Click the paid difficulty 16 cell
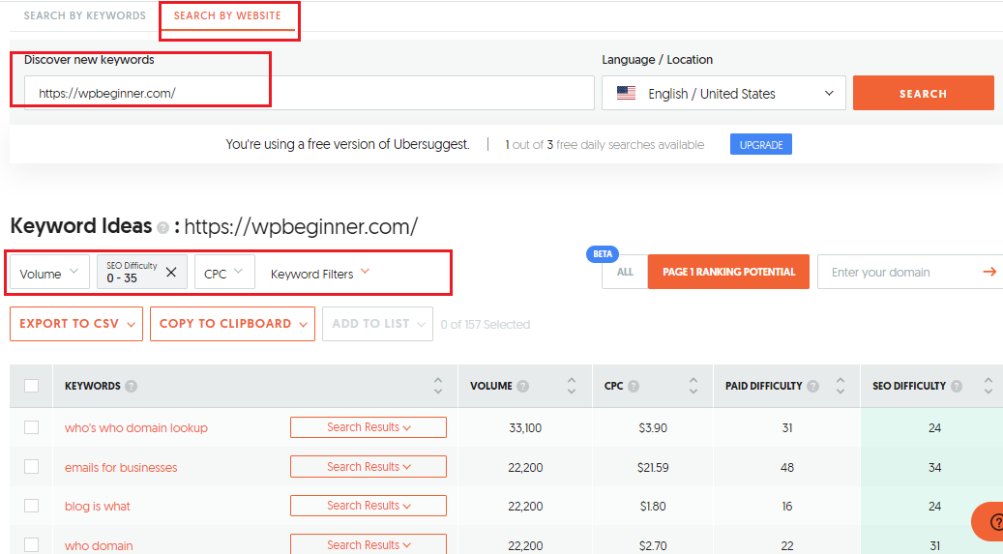This screenshot has width=1003, height=554. 786,507
